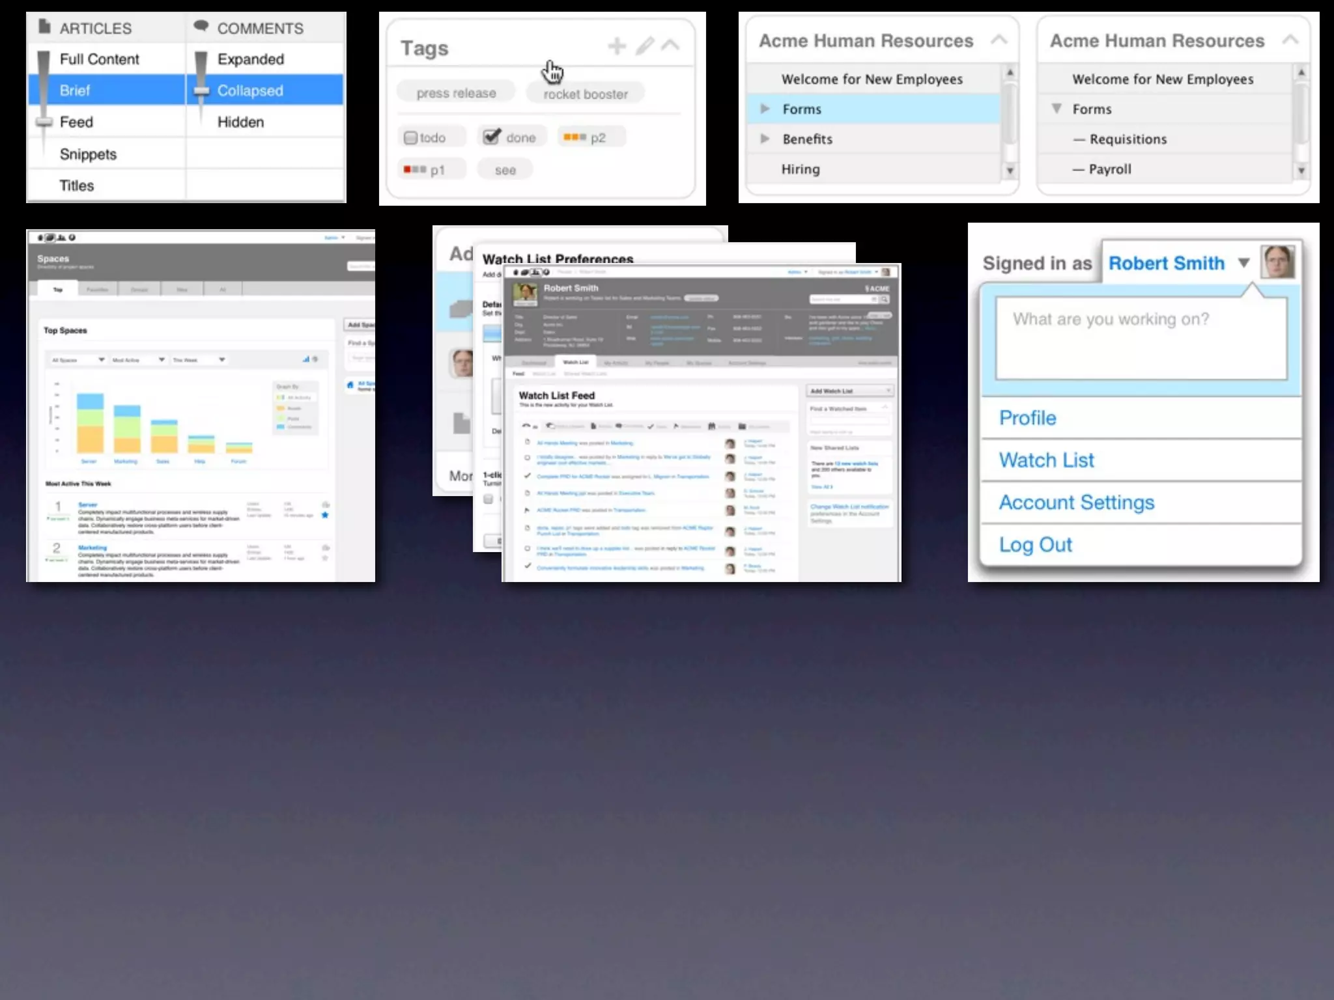Collapse the Tags panel with the chevron icon
This screenshot has height=1000, width=1334.
coord(670,46)
